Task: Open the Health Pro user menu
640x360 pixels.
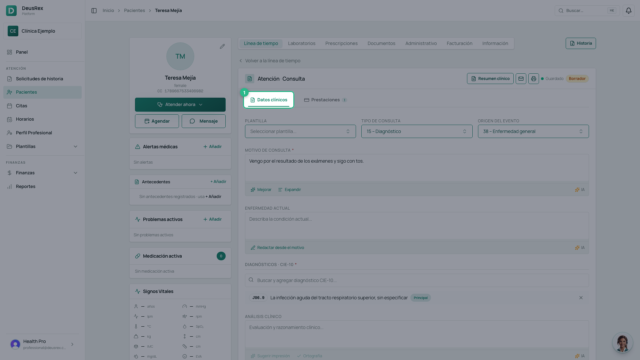Action: point(42,344)
